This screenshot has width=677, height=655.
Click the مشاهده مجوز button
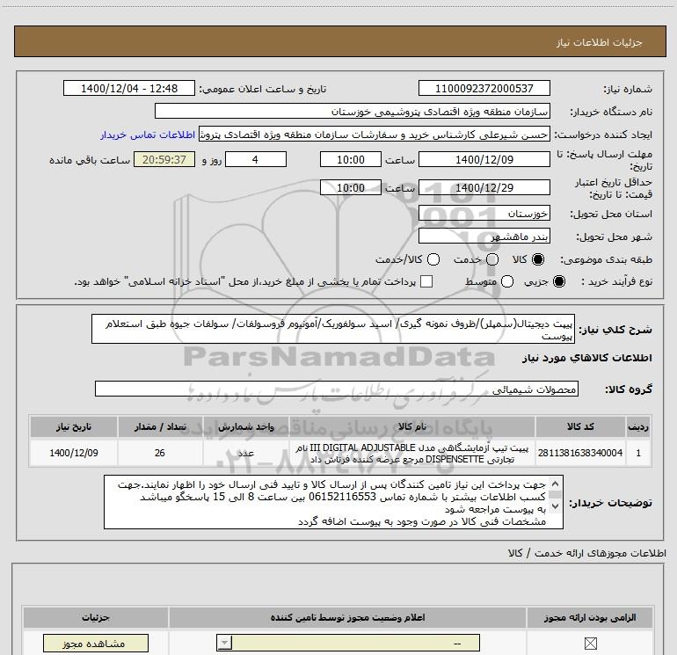coord(96,644)
